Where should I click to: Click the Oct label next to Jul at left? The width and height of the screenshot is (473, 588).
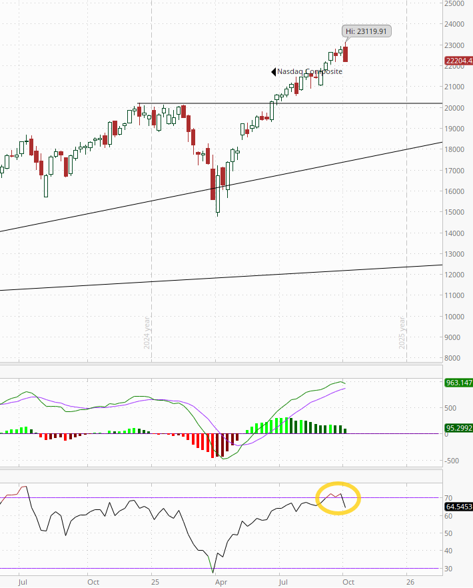tap(93, 582)
